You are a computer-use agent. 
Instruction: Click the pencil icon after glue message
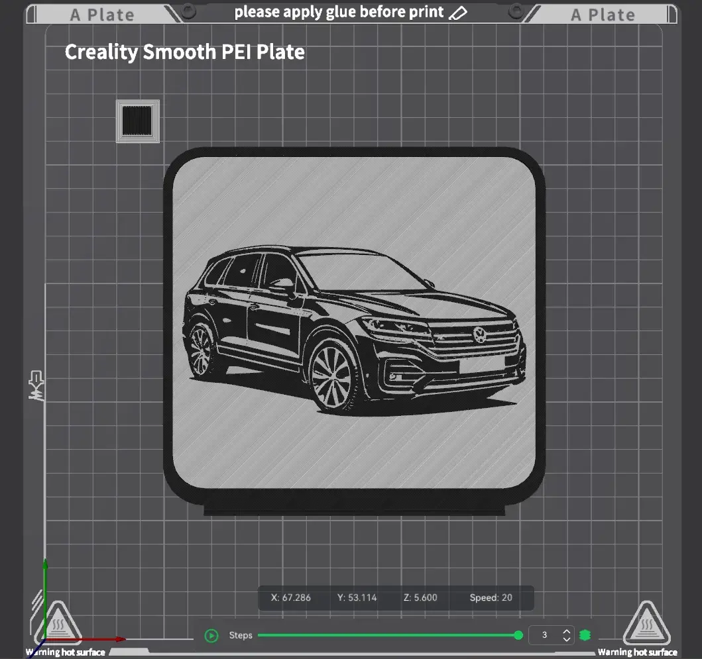click(457, 13)
